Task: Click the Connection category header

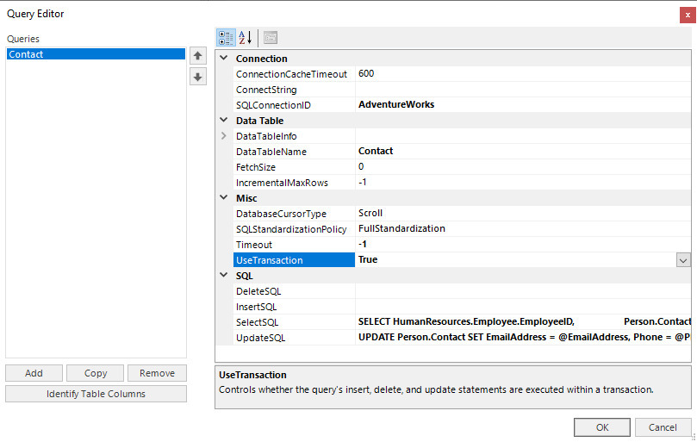Action: coord(261,59)
